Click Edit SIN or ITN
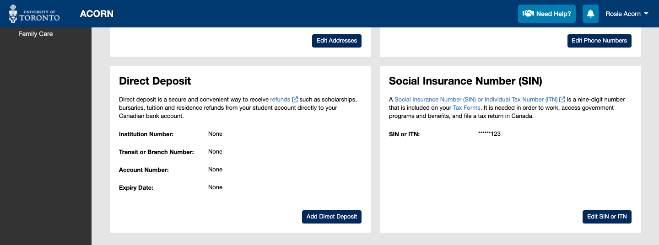Screen dimensions: 659x245 607,217
